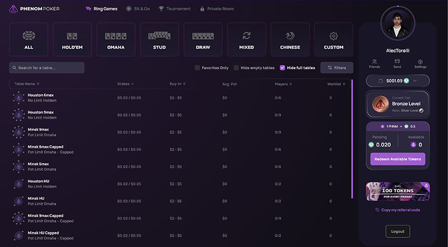
Task: Pick the Mixed games icon
Action: [x=246, y=36]
